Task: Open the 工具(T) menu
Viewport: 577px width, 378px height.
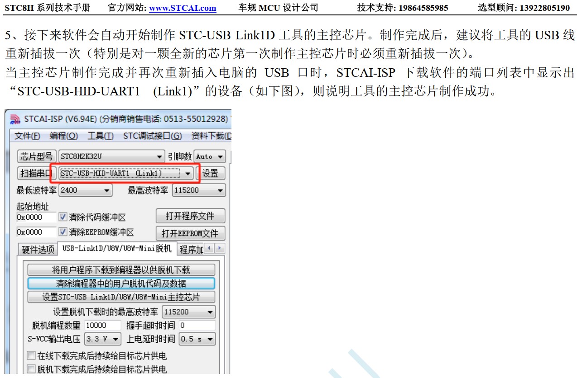Action: (101, 136)
